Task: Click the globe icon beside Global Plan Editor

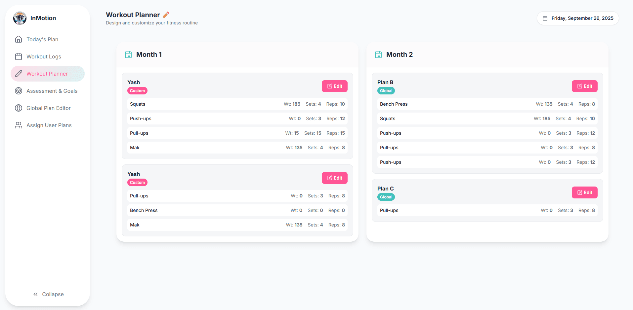Action: pos(19,108)
